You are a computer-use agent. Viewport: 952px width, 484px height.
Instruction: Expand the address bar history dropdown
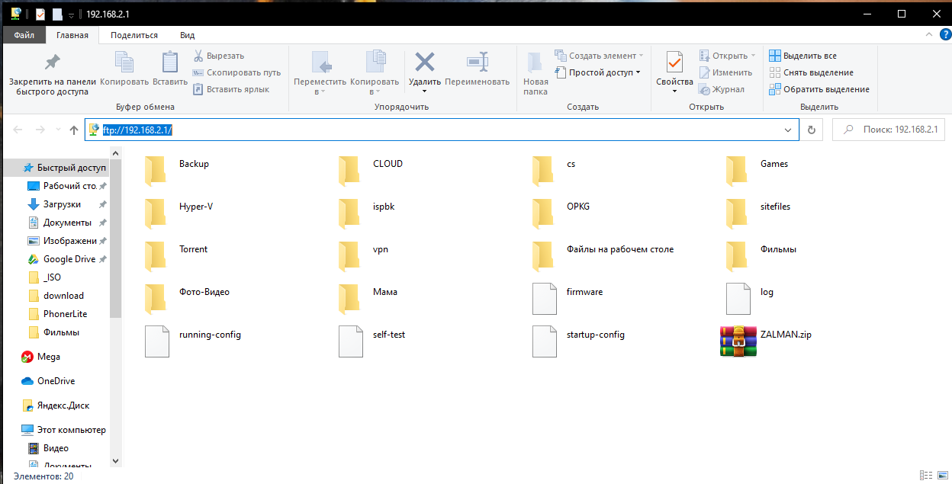point(789,130)
